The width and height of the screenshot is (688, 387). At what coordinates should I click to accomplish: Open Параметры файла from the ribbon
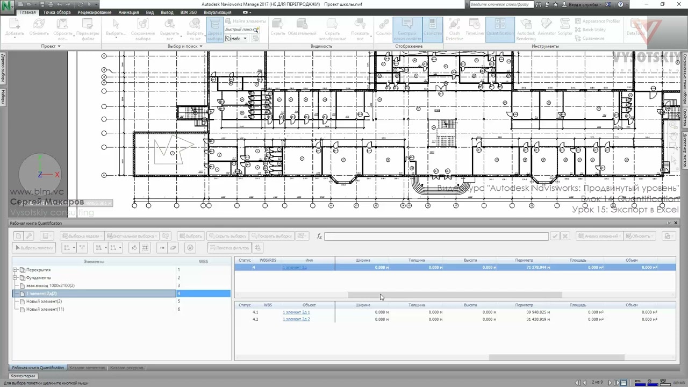[88, 28]
